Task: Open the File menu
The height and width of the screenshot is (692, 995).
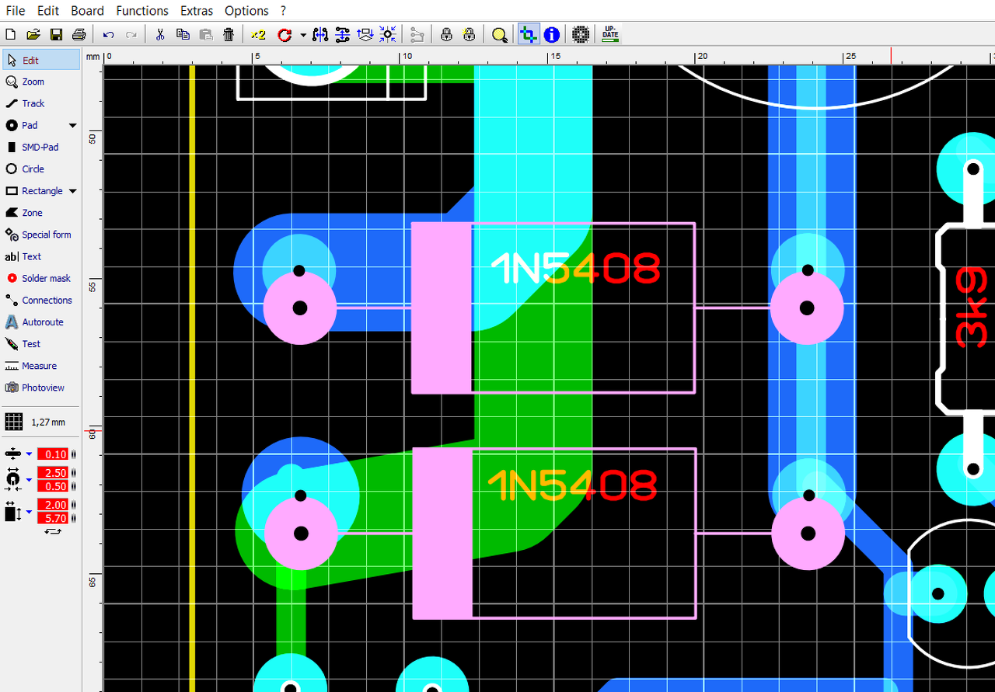Action: coord(16,11)
